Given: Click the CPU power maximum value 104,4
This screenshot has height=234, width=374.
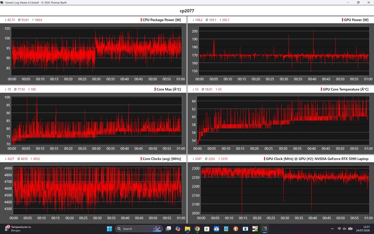Looking at the screenshot, I should point(38,20).
